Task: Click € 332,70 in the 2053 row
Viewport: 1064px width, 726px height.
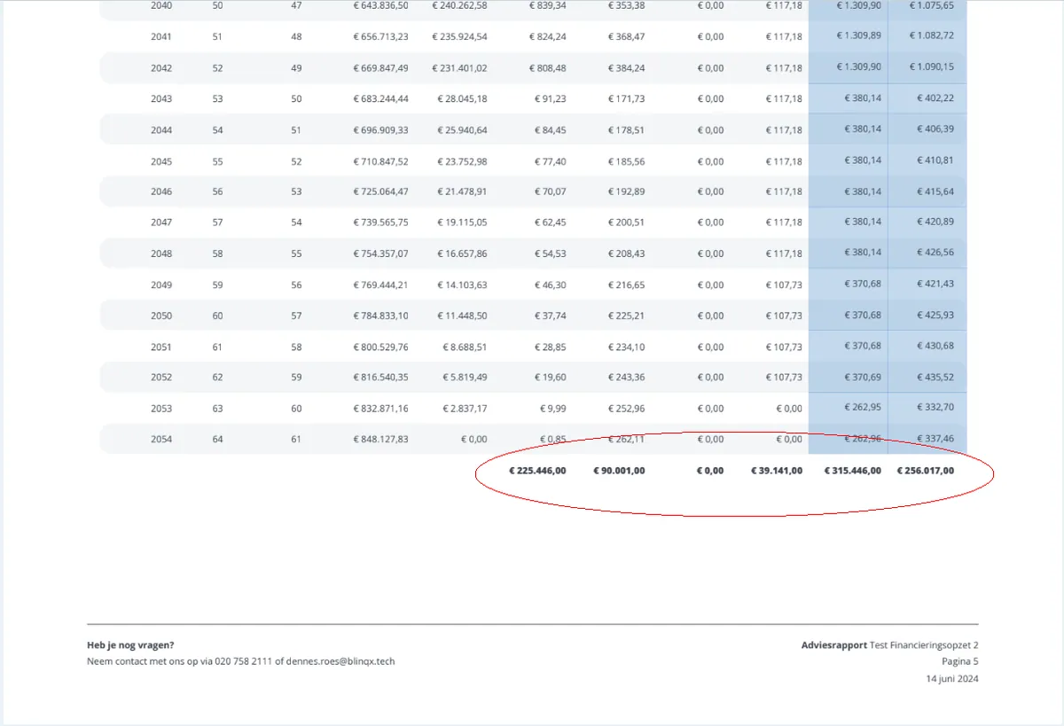Action: point(935,408)
